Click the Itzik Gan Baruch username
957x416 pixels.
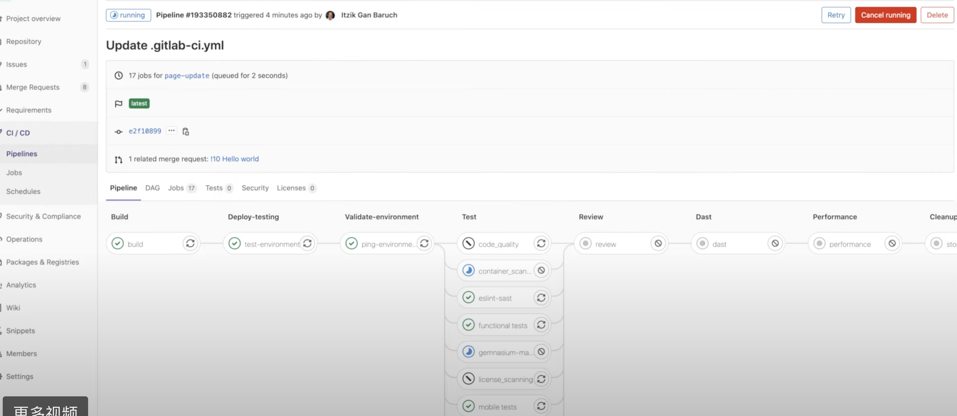[369, 15]
